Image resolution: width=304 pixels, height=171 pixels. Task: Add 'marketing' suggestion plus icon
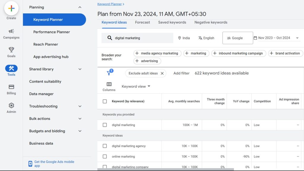(x=187, y=53)
